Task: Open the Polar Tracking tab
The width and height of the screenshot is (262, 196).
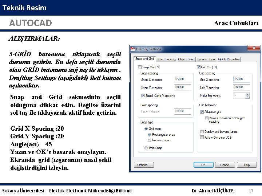Action: [166, 59]
